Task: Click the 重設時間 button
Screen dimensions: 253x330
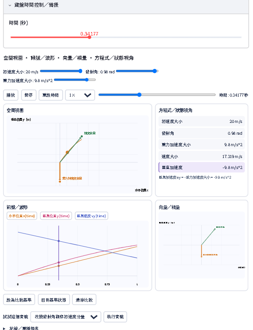Action: pyautogui.click(x=51, y=95)
